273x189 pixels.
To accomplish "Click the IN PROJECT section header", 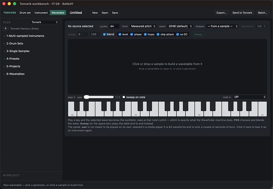I will 11,176.
